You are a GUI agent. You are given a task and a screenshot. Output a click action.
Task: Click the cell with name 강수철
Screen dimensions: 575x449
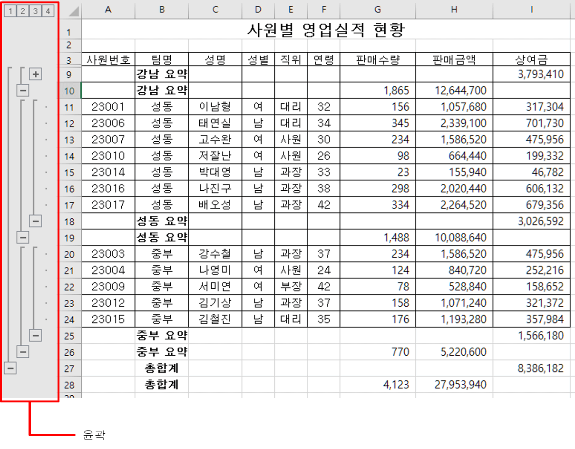click(215, 254)
